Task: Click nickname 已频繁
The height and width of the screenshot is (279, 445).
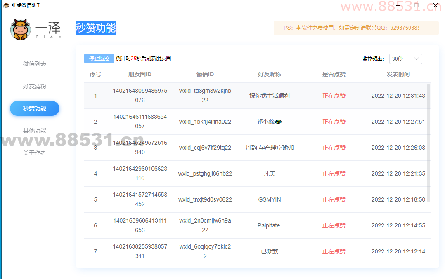Action: pyautogui.click(x=269, y=251)
